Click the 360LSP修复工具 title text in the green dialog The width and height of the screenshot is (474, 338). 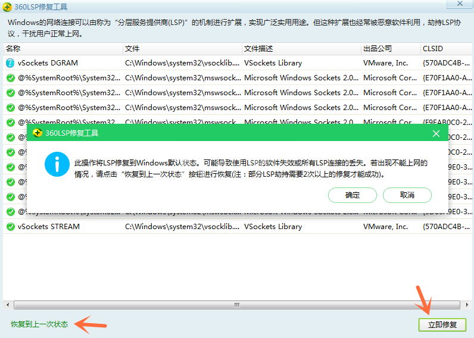[71, 133]
